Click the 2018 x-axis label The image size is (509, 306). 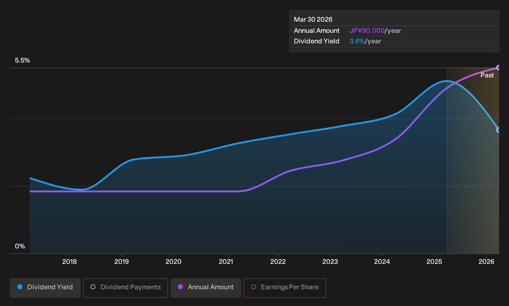[69, 262]
